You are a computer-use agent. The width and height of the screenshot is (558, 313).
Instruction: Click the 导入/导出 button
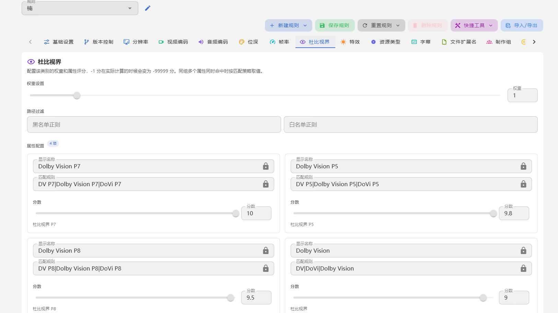[x=522, y=25]
